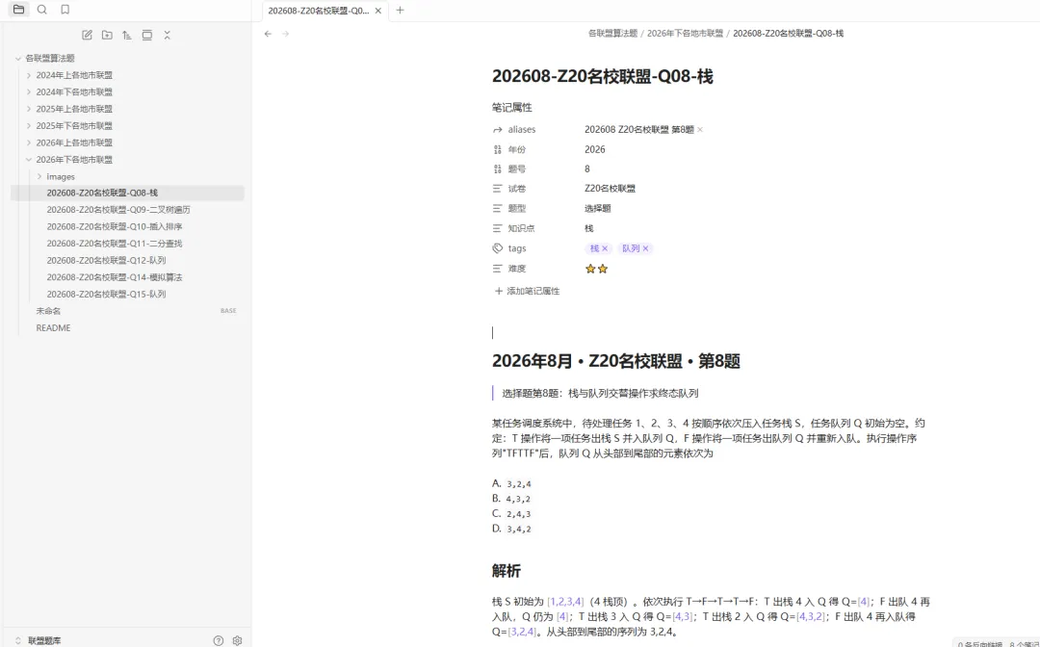Click the note title 202608-Z20名校联盟-Q08-栈
Screen dimensions: 1040x647
click(x=602, y=77)
